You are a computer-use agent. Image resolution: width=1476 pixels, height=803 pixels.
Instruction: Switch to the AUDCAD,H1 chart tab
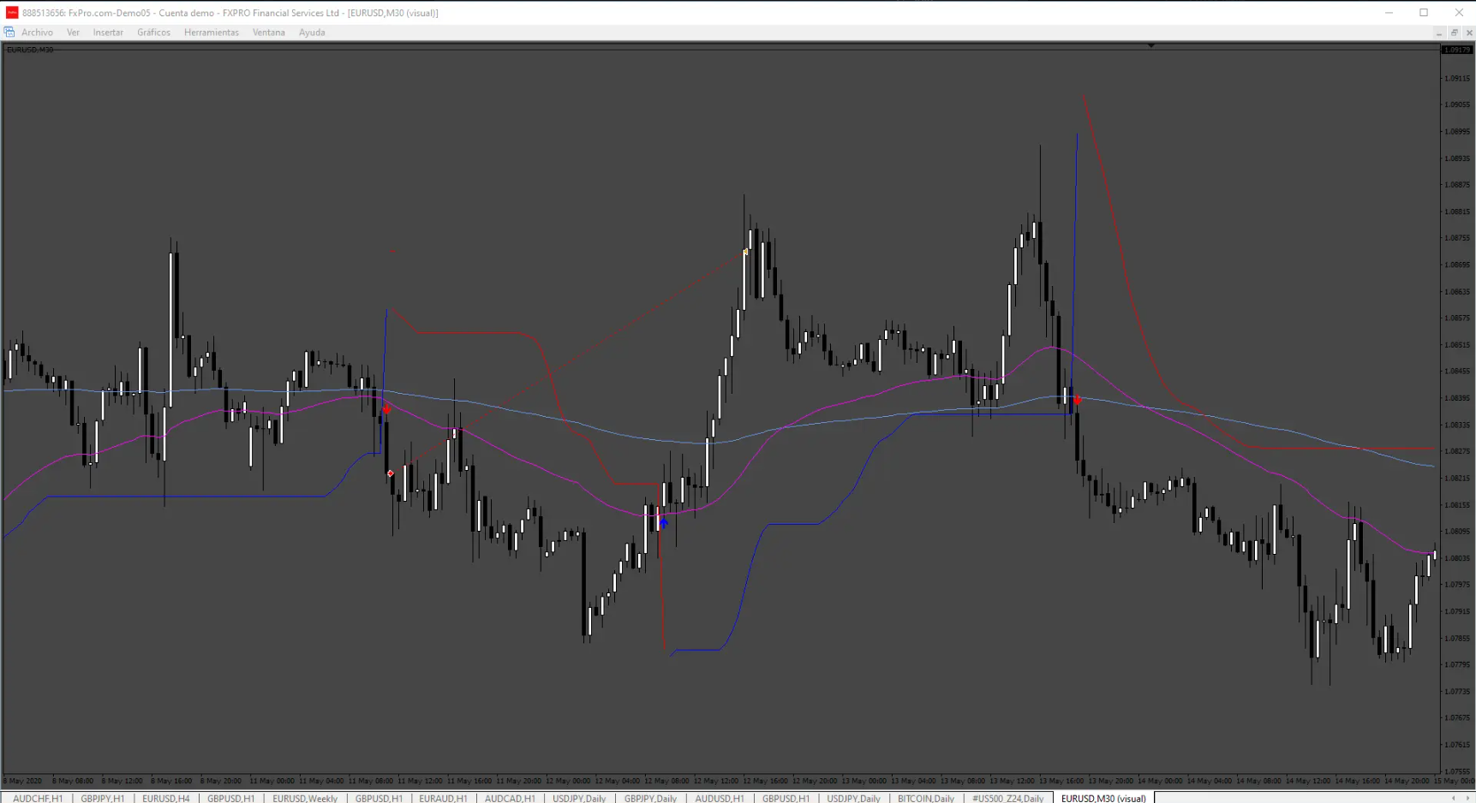coord(510,798)
